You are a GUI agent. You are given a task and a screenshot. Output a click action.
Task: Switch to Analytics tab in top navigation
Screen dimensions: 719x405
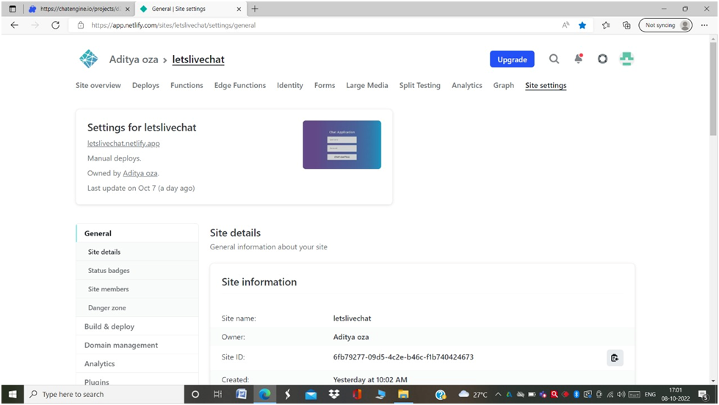point(467,85)
